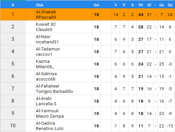Viewport: 175px width, 132px height.
Task: Select the rank 1 position cell
Action: (13, 14)
